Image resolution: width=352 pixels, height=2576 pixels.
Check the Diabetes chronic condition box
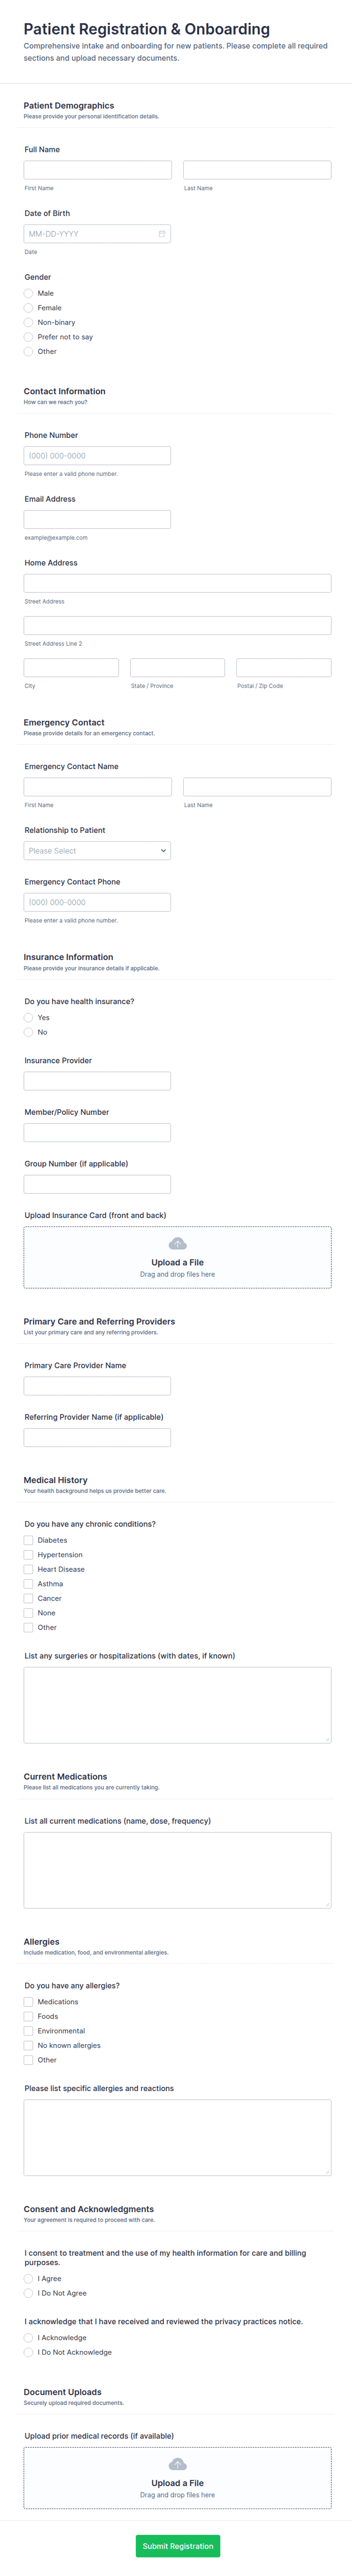click(29, 1540)
